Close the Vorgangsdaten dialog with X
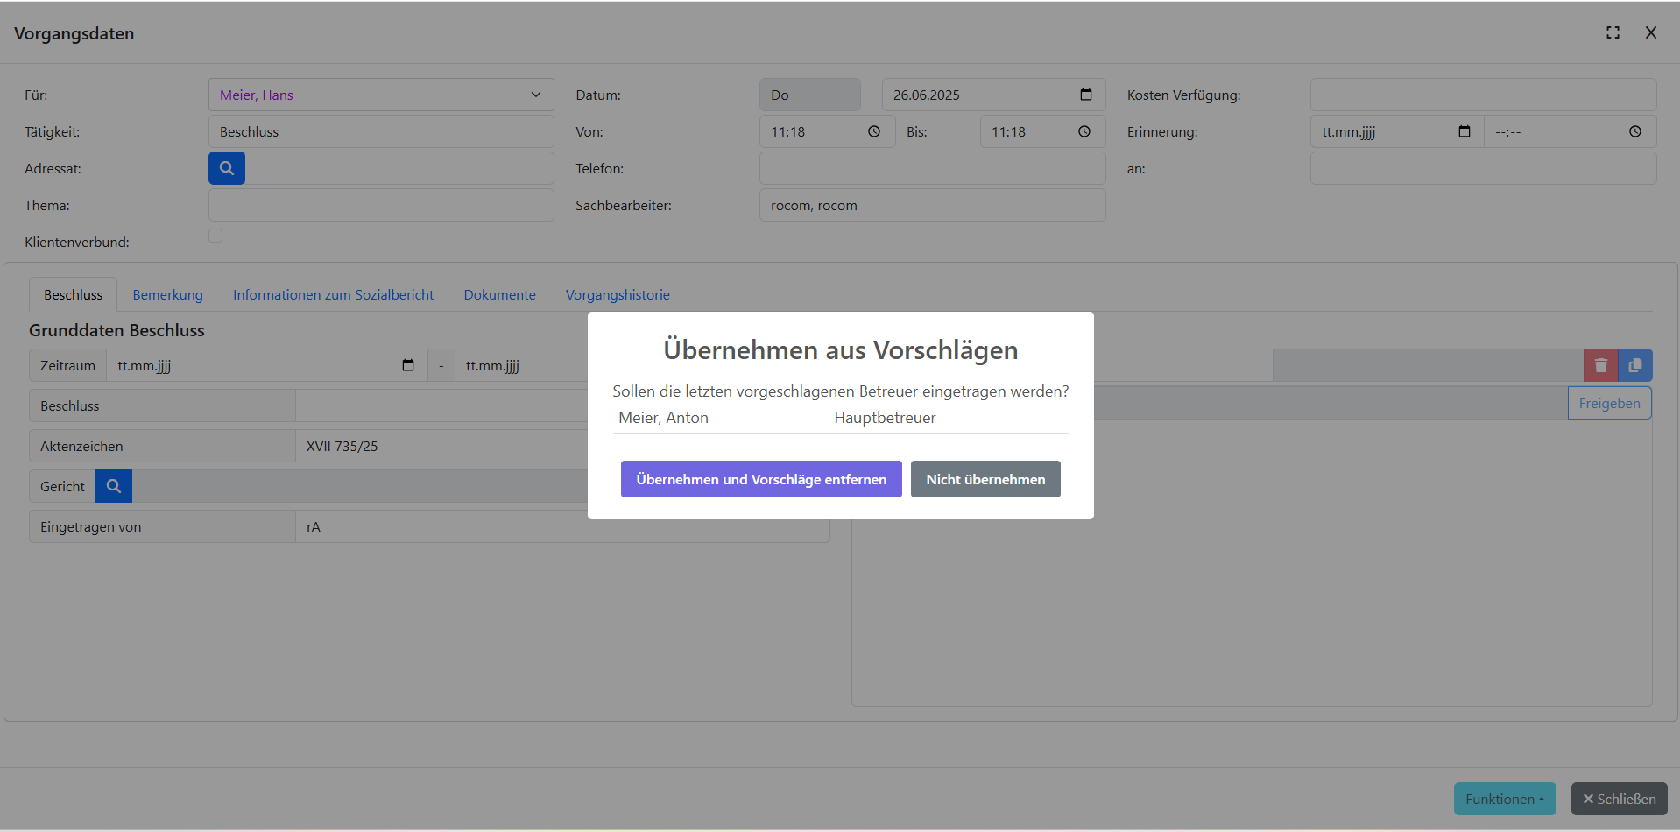Image resolution: width=1680 pixels, height=832 pixels. [x=1651, y=32]
